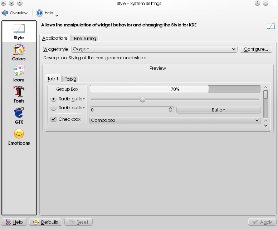Click the preview scrollbar handle
The image size is (278, 229).
(x=265, y=95)
